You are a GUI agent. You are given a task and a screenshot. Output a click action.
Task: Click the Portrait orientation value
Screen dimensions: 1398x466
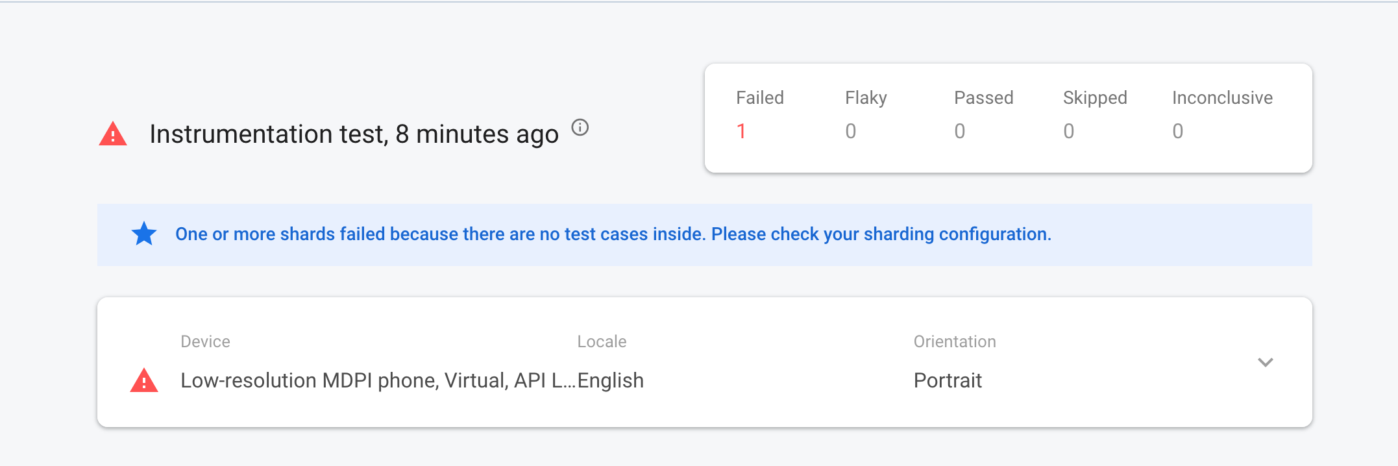tap(948, 380)
